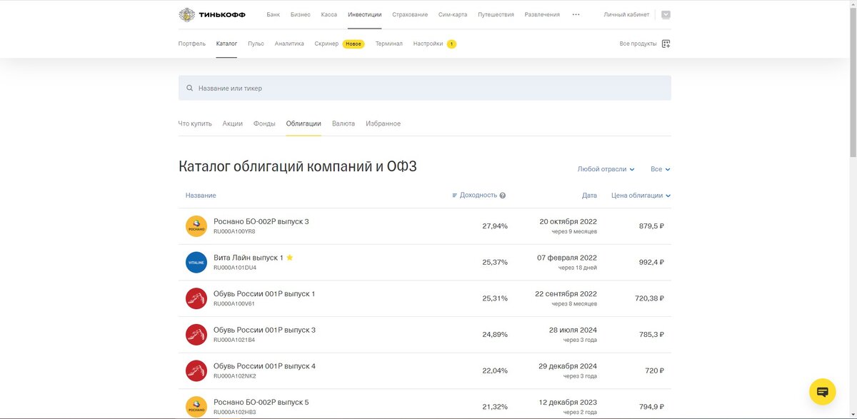Click the date 22 сентября 2022
The width and height of the screenshot is (857, 419).
pyautogui.click(x=566, y=294)
